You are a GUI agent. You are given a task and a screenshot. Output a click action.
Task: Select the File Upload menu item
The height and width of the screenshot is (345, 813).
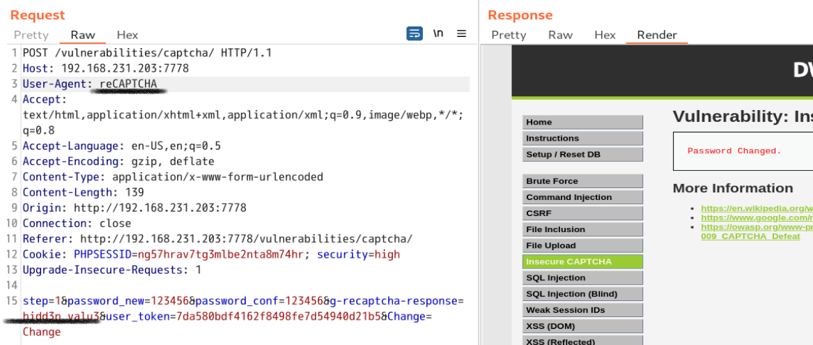pyautogui.click(x=582, y=245)
